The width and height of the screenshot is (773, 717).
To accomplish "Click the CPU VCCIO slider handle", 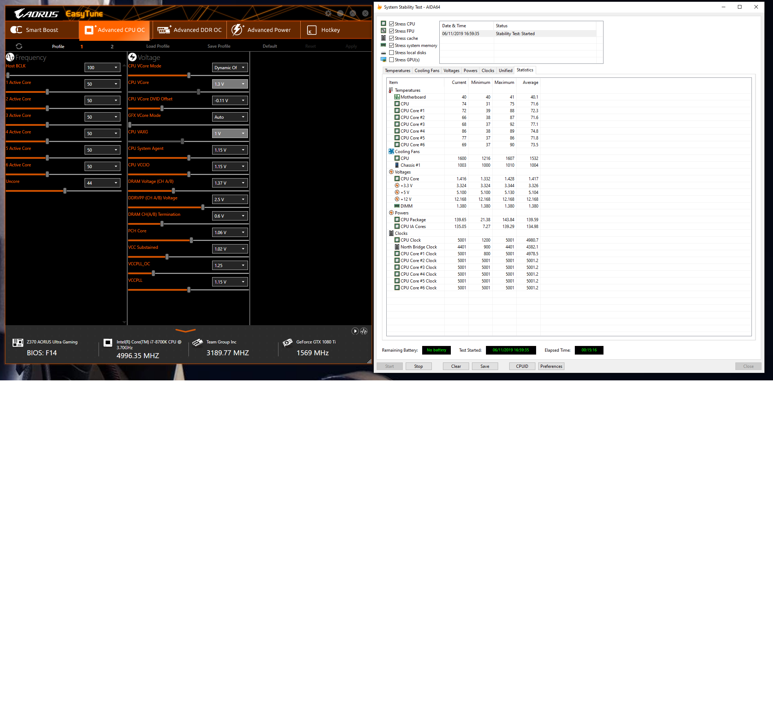I will (x=189, y=174).
